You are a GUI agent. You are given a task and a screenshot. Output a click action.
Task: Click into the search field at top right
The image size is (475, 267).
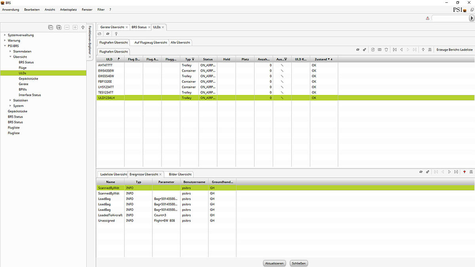[450, 18]
